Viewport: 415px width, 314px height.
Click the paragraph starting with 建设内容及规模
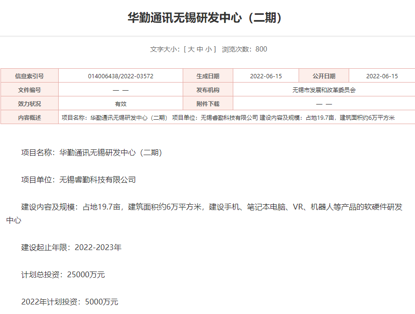point(204,213)
